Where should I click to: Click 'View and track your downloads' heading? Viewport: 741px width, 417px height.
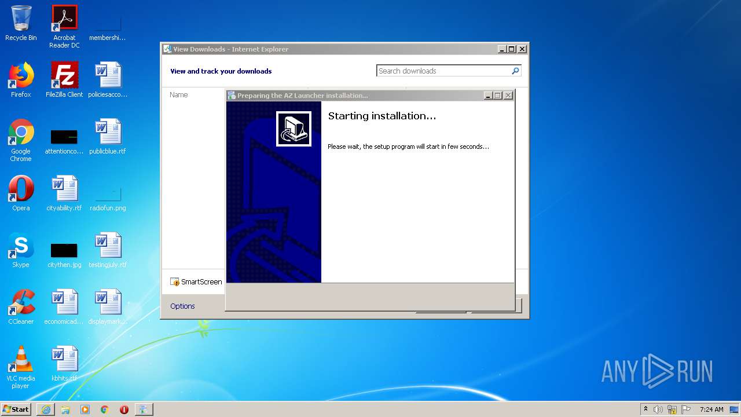[x=221, y=71]
